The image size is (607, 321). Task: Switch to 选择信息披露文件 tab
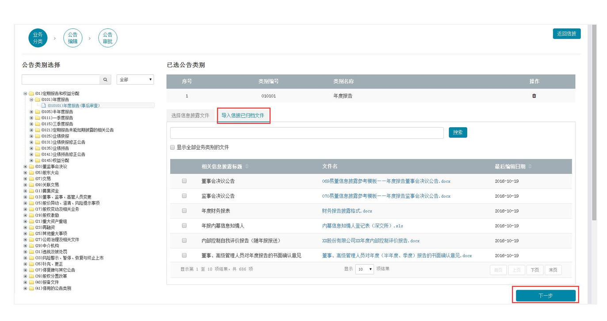[x=191, y=115]
